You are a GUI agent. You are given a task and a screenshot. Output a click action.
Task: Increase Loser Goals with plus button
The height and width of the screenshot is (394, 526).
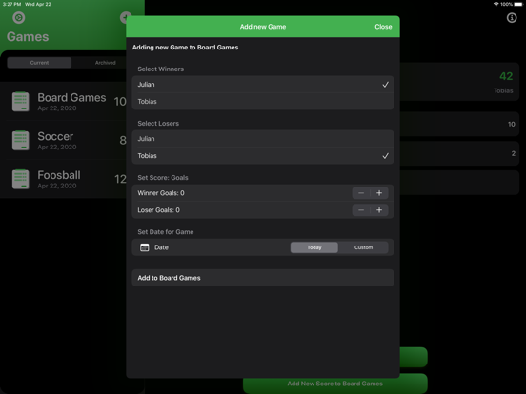[379, 210]
